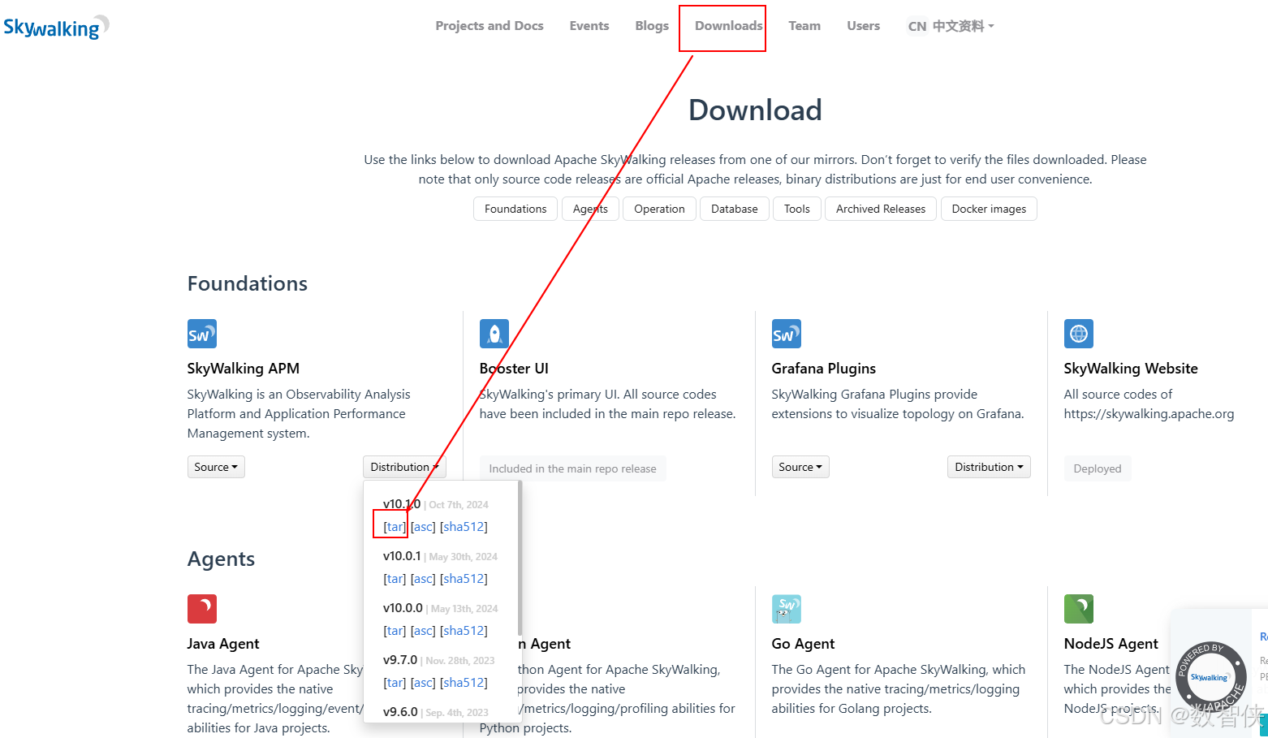Open v10.0.1 sha512 checksum link
The image size is (1268, 738).
[464, 579]
